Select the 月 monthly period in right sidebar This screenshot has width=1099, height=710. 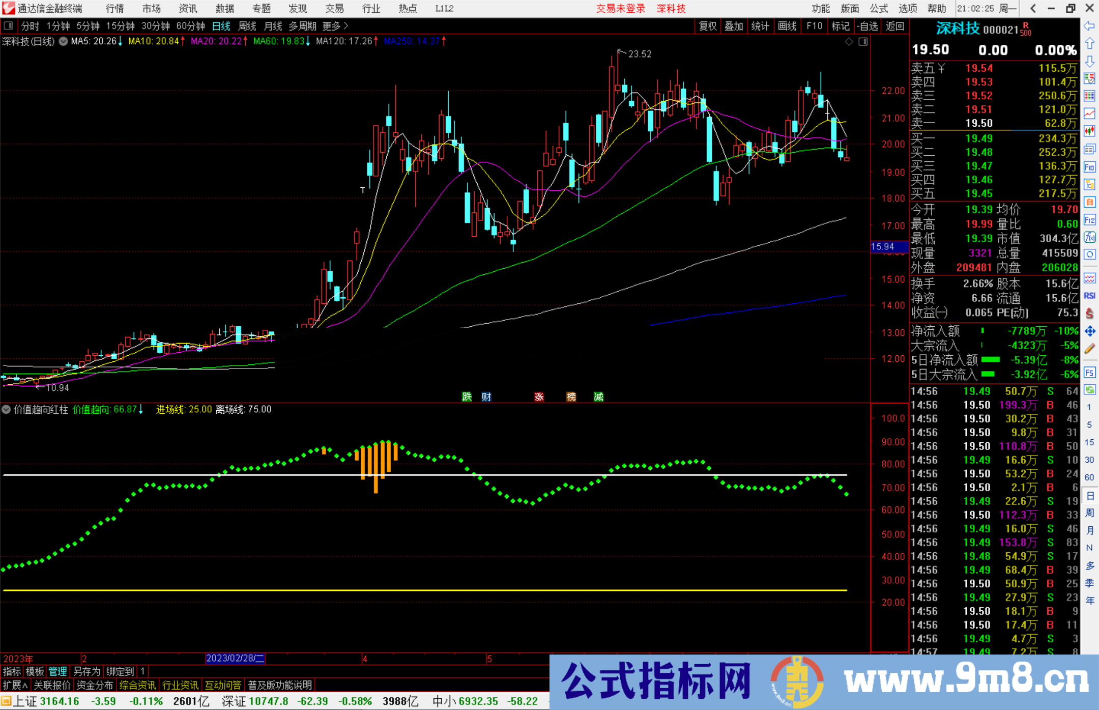point(1089,530)
